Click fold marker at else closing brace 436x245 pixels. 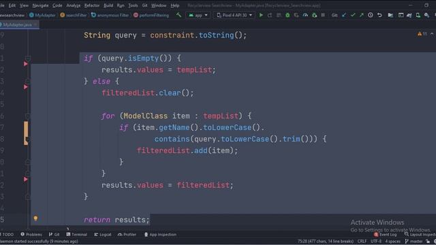[28, 197]
